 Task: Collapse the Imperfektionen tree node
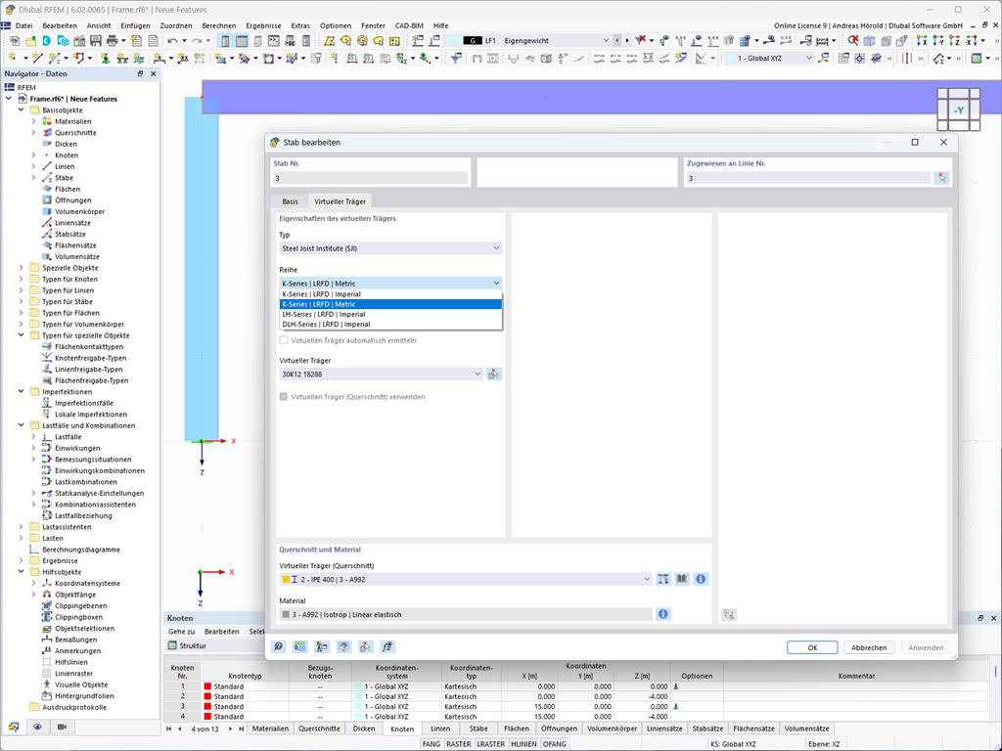[x=22, y=391]
